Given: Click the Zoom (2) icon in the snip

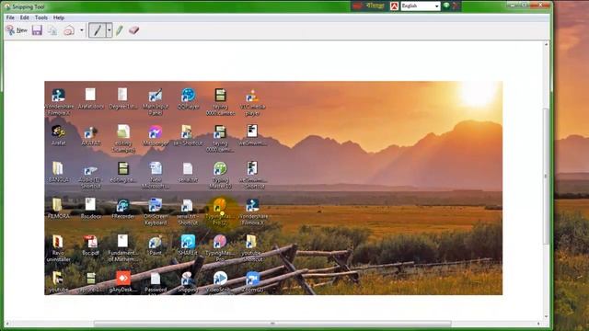Looking at the screenshot, I should tap(252, 281).
